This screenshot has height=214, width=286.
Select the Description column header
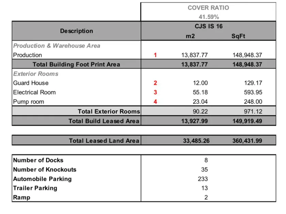76,31
